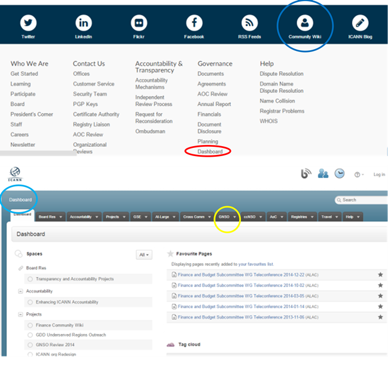The height and width of the screenshot is (366, 388).
Task: Unfavourite star for 2013-11-06 teleconference
Action: pos(380,317)
